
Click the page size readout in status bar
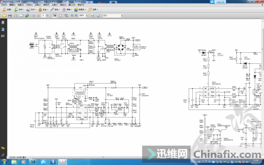(18, 157)
